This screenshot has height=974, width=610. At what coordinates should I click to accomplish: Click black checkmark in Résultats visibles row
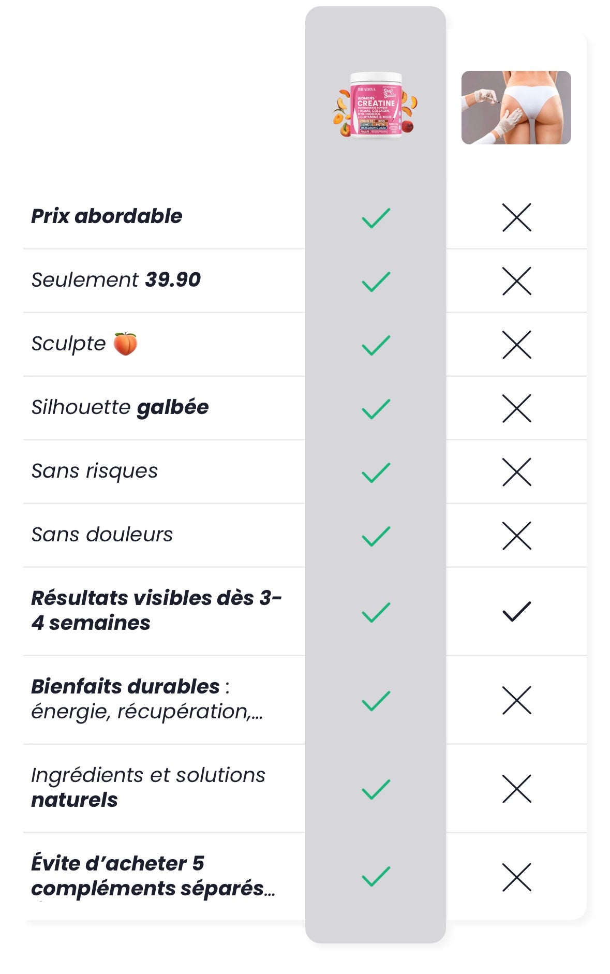pyautogui.click(x=516, y=612)
